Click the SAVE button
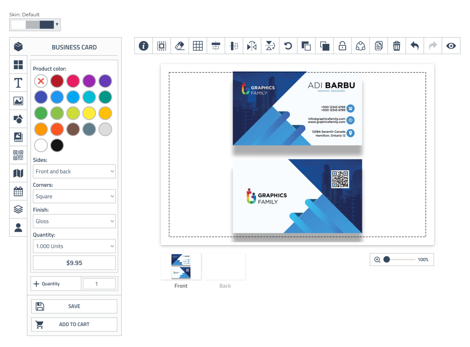Image resolution: width=470 pixels, height=347 pixels. pyautogui.click(x=74, y=306)
